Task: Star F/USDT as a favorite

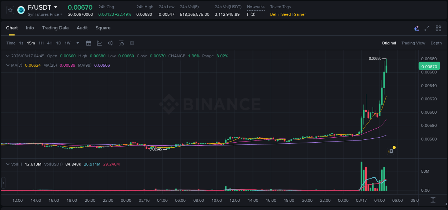Action: (x=10, y=10)
